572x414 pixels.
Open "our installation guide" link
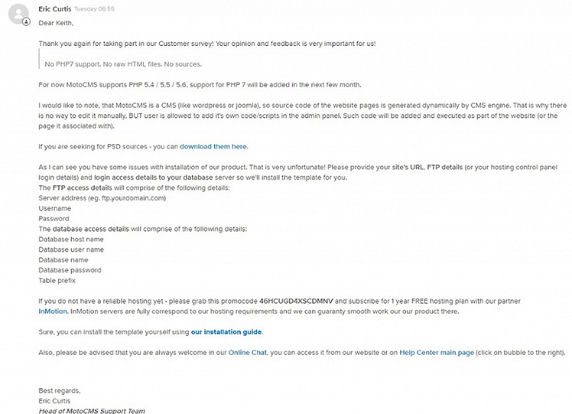226,332
